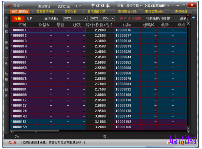
Task: Click the blue back arrow icon
Action: pos(193,18)
